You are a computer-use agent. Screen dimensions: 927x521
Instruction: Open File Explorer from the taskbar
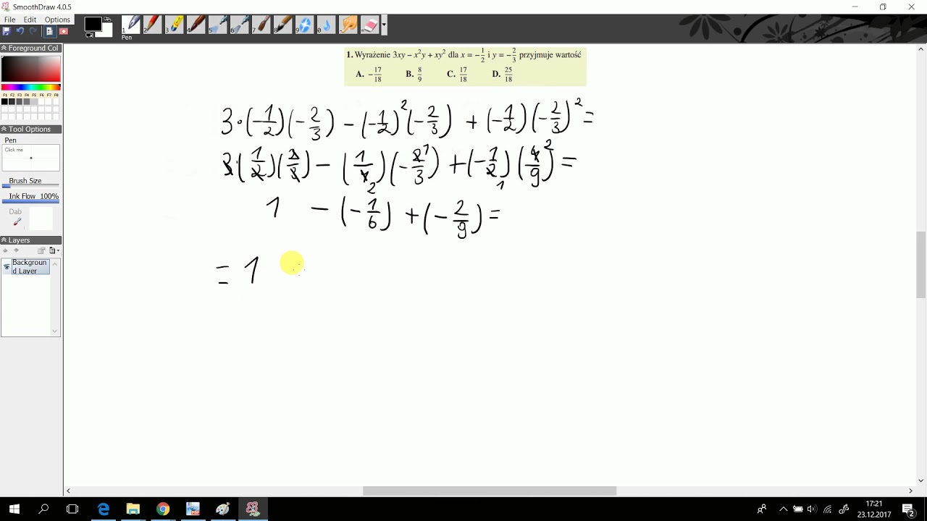133,509
